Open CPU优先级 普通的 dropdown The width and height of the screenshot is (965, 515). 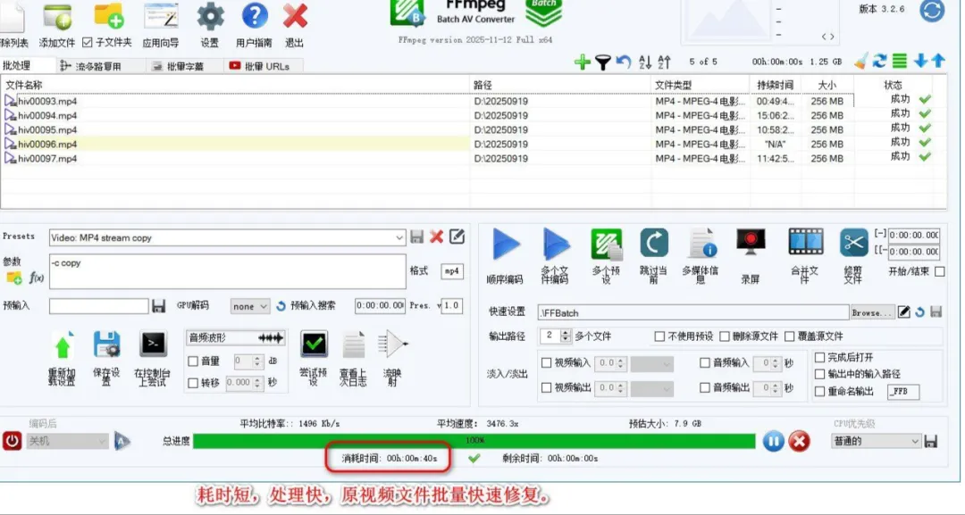[877, 441]
